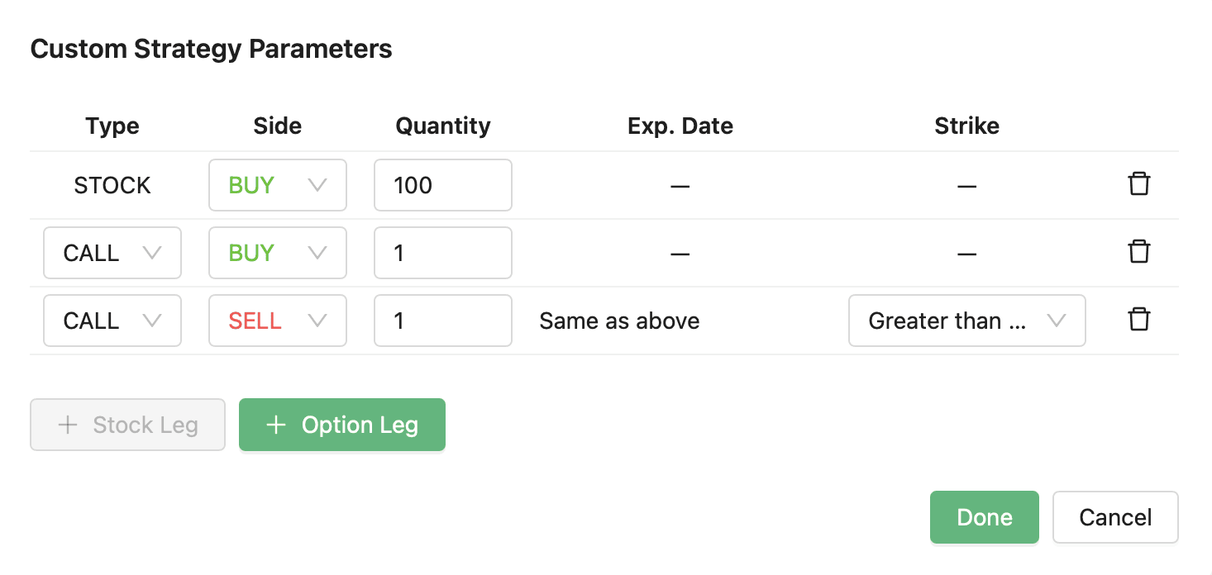
Task: Open the Side dropdown of BUY CALL leg
Action: [x=277, y=253]
